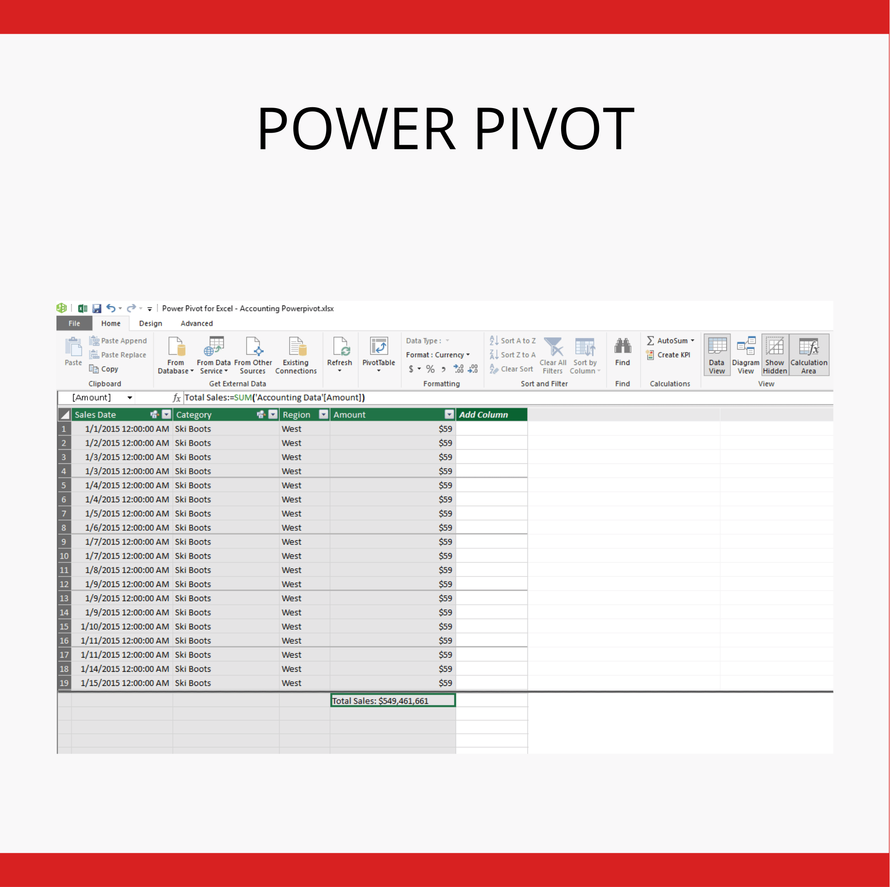The image size is (890, 887).
Task: Expand the column name box dropdown
Action: (x=130, y=398)
